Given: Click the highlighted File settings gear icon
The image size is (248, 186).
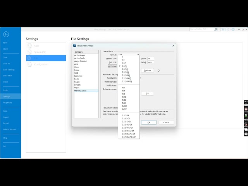Looking at the screenshot, I should (29, 58).
